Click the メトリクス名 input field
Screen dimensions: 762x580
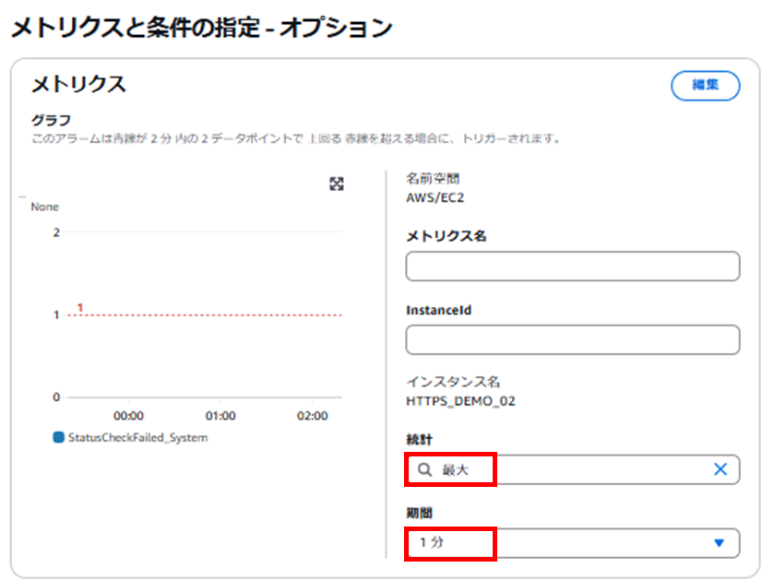click(x=573, y=266)
